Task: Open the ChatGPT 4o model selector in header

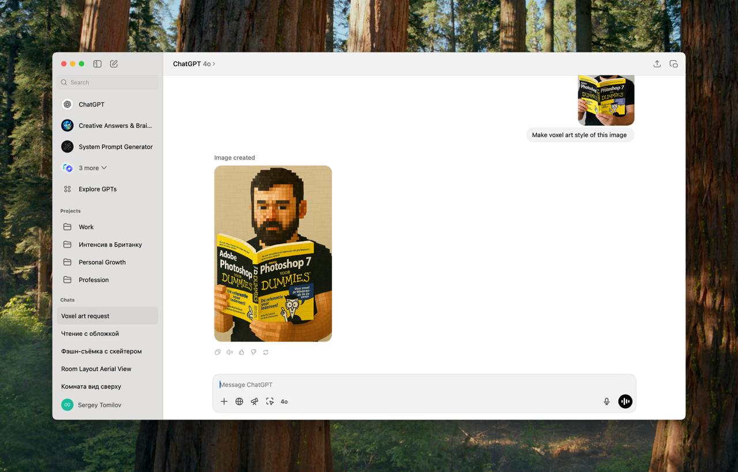Action: pyautogui.click(x=194, y=64)
